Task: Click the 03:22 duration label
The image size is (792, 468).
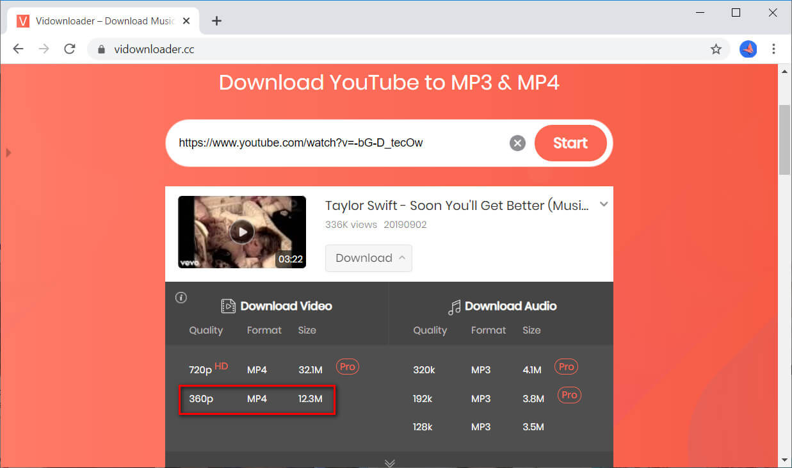Action: point(290,259)
